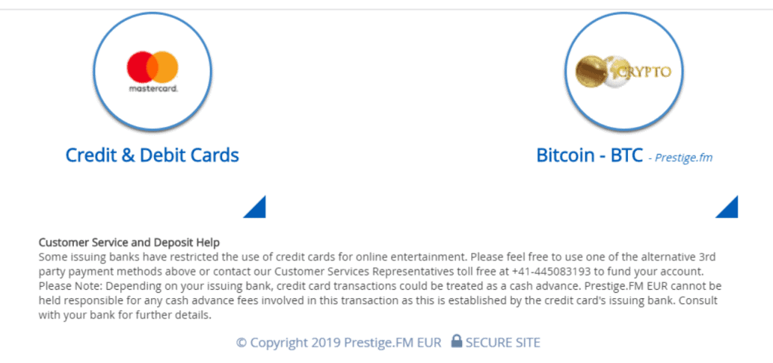This screenshot has height=363, width=773.
Task: Click the Customer Service and Deposit Help heading
Action: 129,242
